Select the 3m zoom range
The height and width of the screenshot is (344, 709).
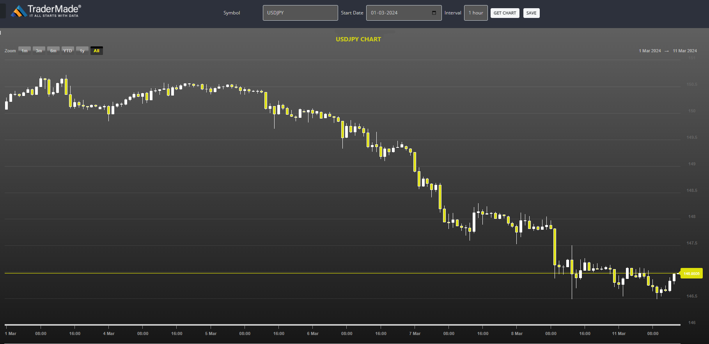point(39,51)
